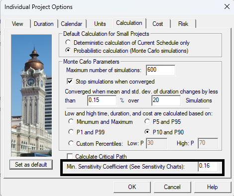Click the Maximum number of simulations field
The height and width of the screenshot is (196, 234).
pyautogui.click(x=160, y=70)
